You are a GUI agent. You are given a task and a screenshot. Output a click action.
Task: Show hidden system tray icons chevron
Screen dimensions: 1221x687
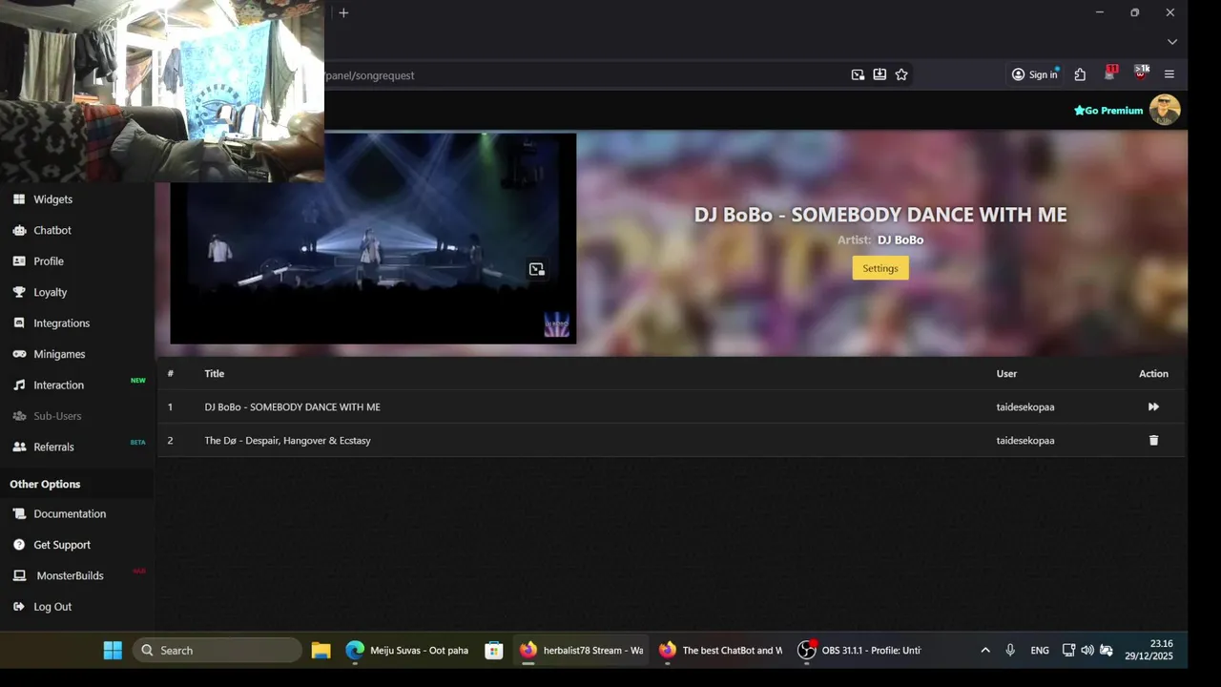coord(985,651)
